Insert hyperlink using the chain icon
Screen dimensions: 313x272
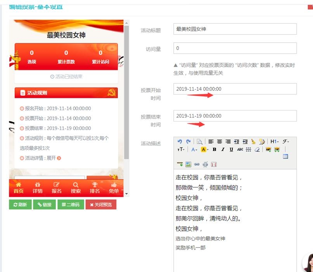pos(197,164)
